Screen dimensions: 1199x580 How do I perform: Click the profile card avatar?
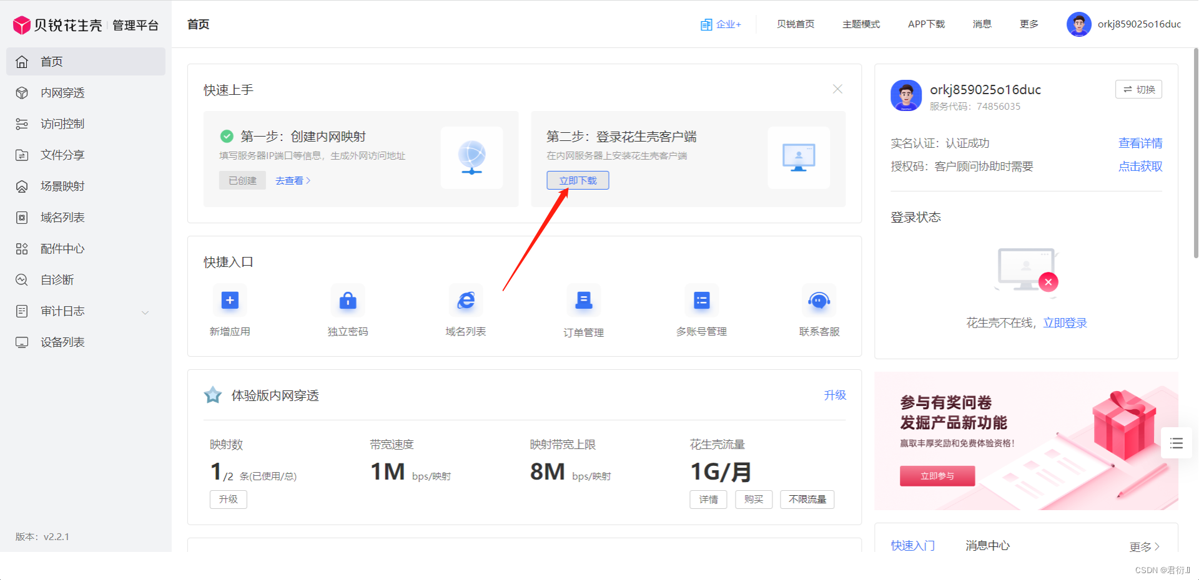[x=906, y=95]
